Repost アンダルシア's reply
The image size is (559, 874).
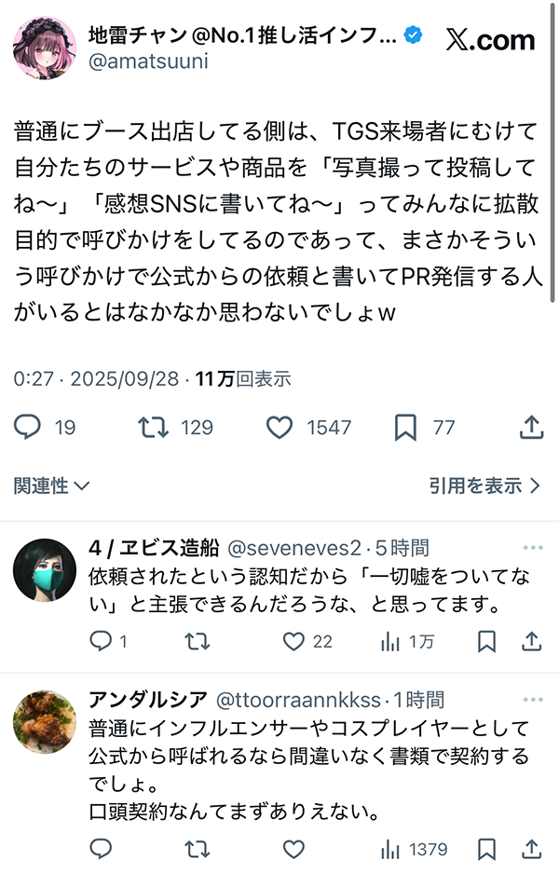pos(198,849)
